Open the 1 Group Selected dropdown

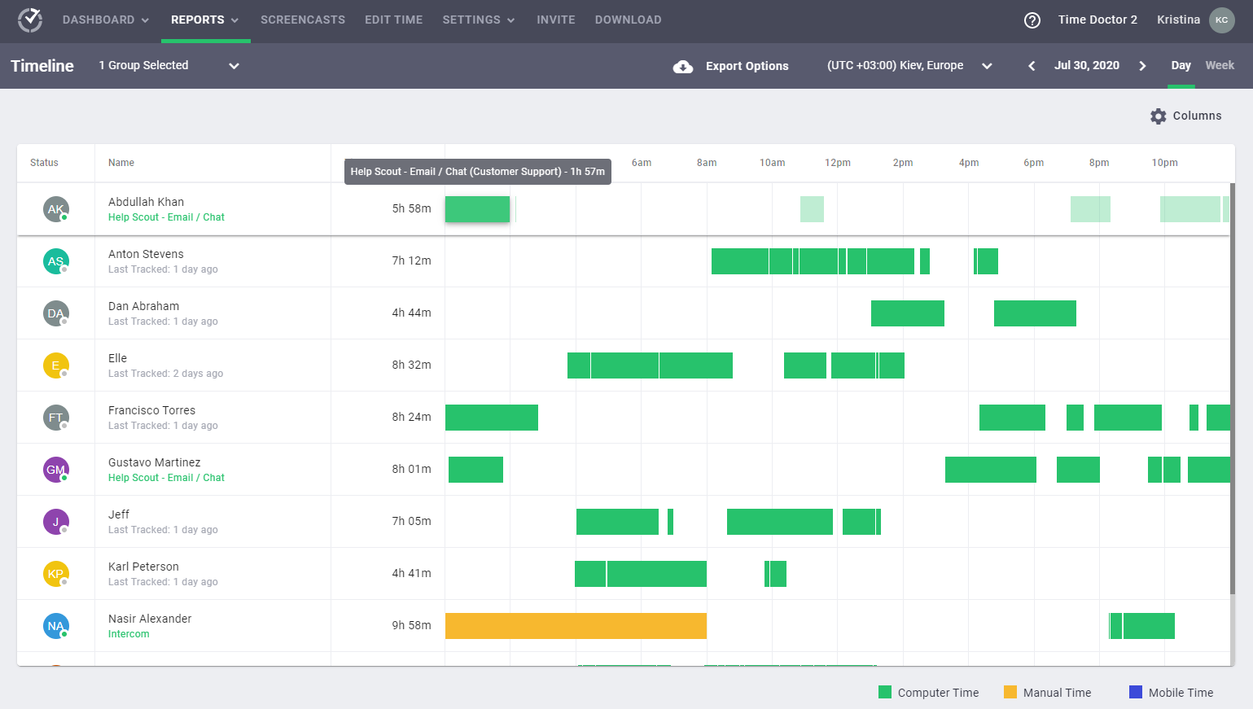(169, 66)
